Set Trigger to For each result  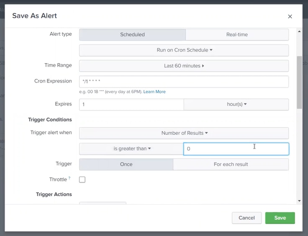pyautogui.click(x=231, y=164)
